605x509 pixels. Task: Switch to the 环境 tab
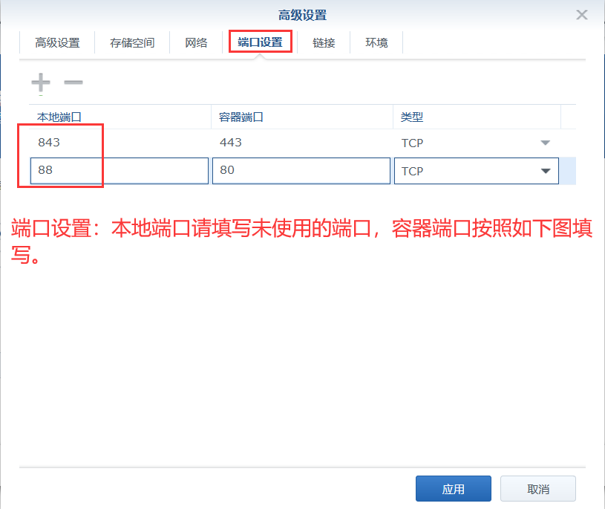coord(376,42)
